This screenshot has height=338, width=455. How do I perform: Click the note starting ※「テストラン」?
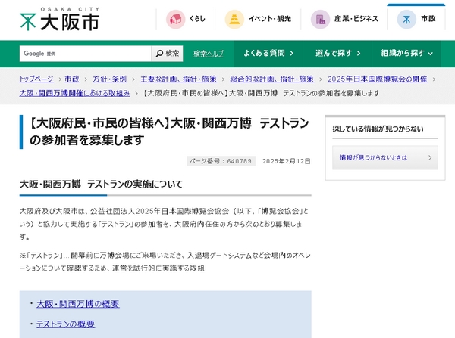click(165, 262)
